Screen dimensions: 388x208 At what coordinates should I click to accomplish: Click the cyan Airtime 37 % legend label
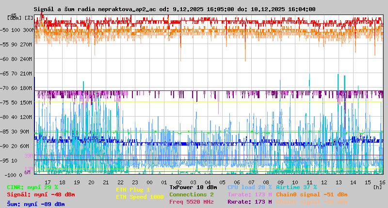point(296,187)
